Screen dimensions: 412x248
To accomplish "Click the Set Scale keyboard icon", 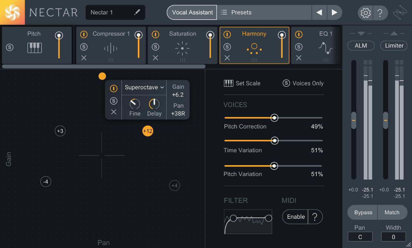I will pos(229,83).
